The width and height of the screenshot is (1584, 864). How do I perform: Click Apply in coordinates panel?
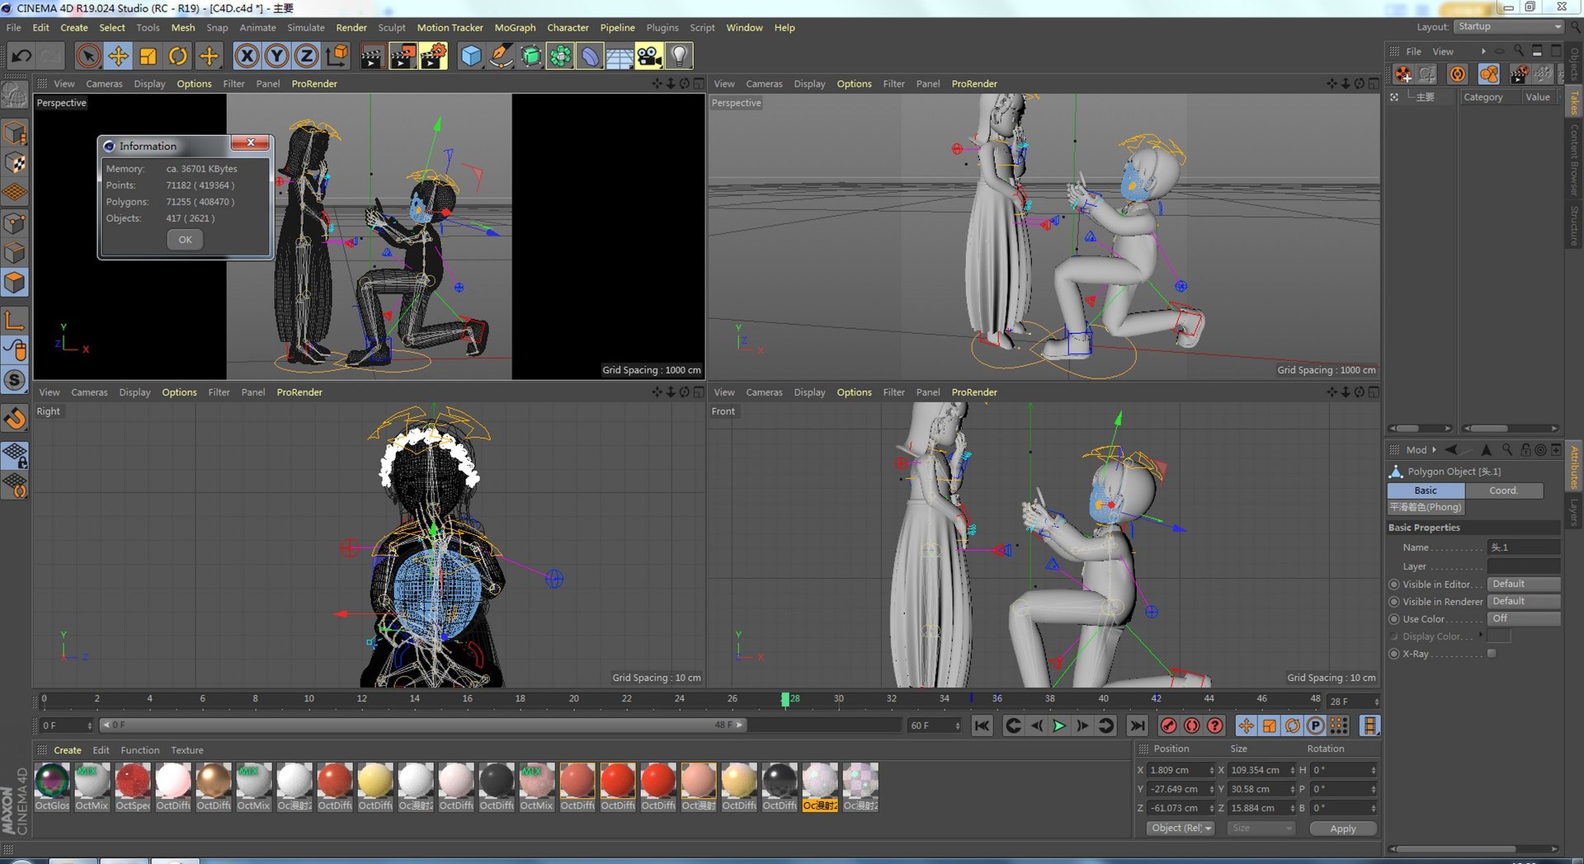click(1342, 829)
